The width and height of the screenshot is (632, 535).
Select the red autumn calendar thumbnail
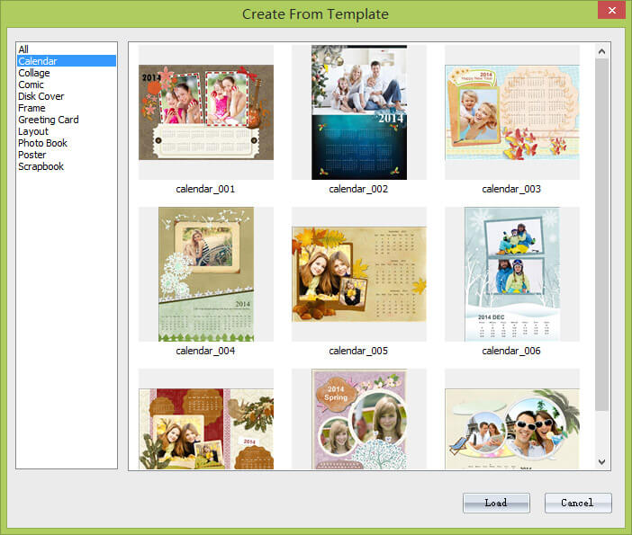pyautogui.click(x=206, y=419)
